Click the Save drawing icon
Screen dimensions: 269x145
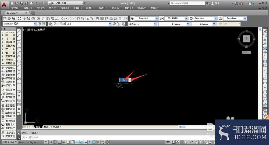tap(14, 19)
